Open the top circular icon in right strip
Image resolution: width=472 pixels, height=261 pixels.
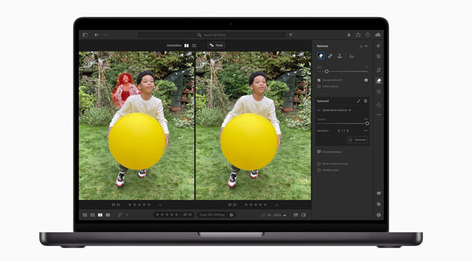[379, 45]
